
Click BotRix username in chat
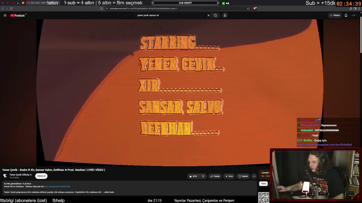click(308, 140)
